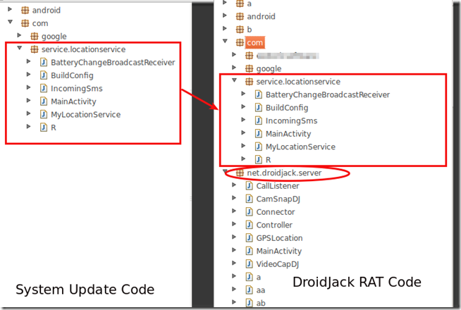Select the Controller class label

pos(274,225)
